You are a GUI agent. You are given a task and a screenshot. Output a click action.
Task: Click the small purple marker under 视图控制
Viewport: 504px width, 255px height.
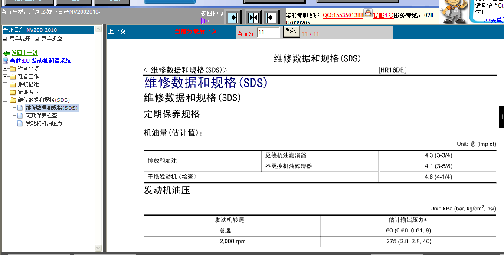tap(205, 21)
